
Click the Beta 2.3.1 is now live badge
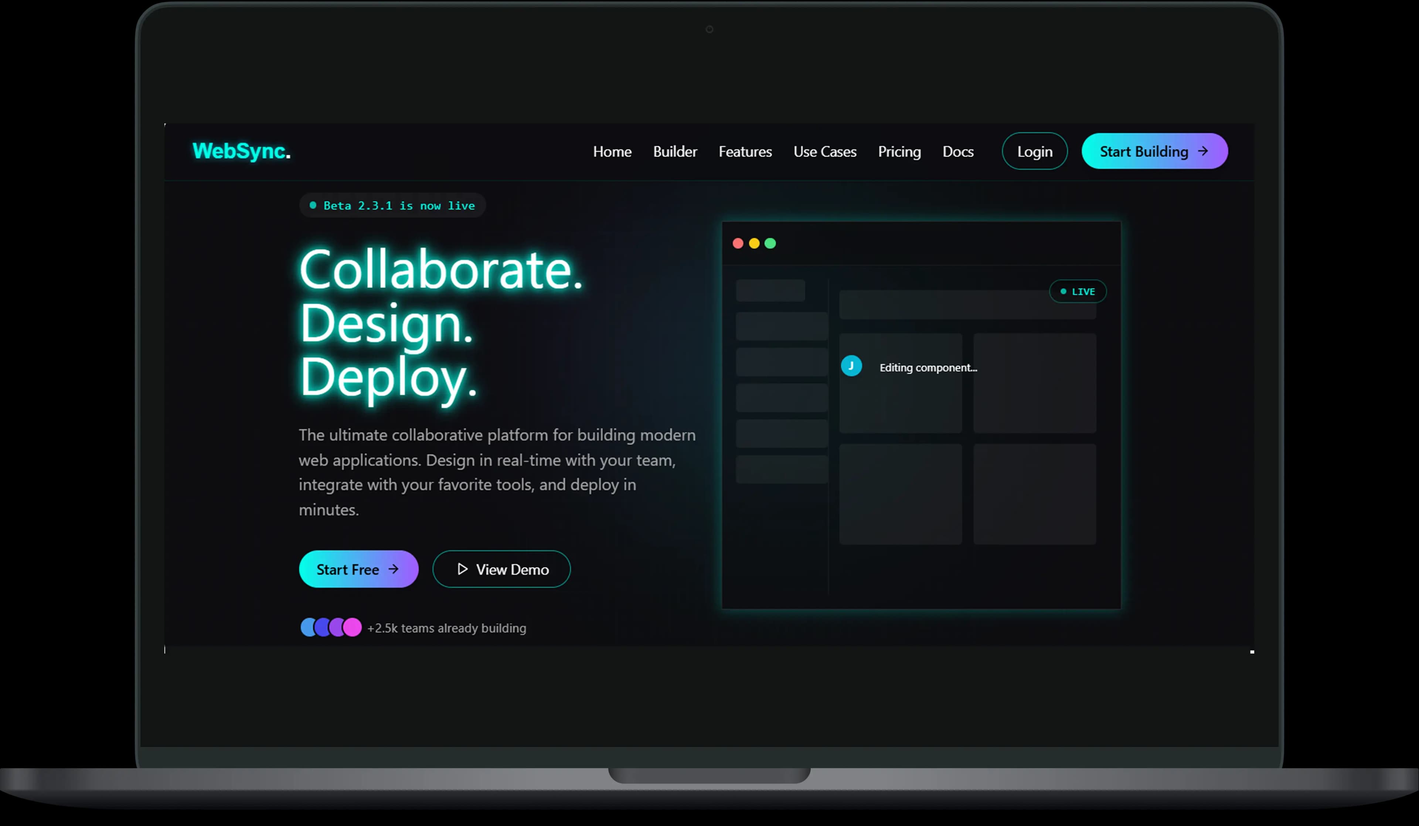pos(392,205)
